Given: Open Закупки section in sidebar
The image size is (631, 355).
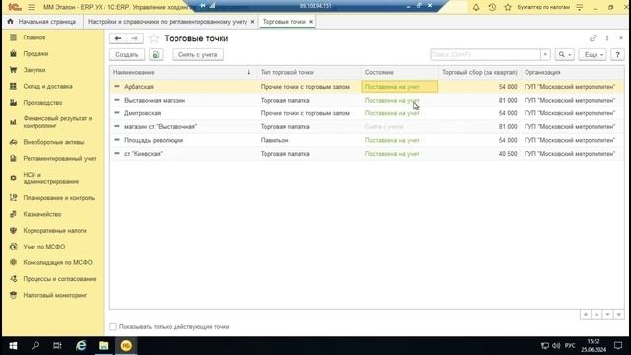Looking at the screenshot, I should click(35, 70).
